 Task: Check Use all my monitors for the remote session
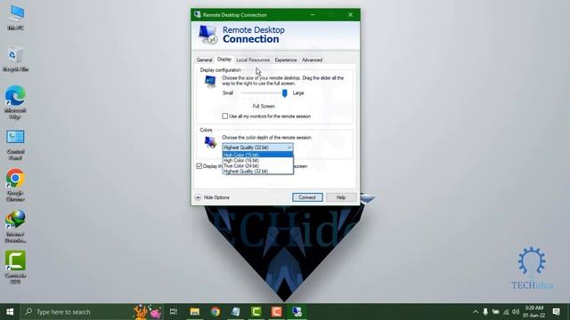[x=225, y=116]
